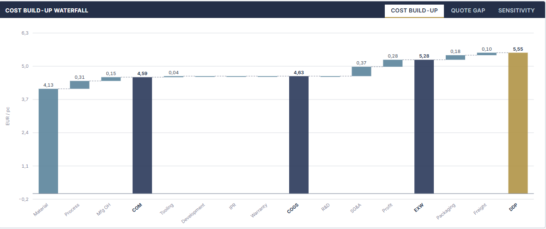The width and height of the screenshot is (546, 229).
Task: Click the IPR axis label
Action: [233, 206]
